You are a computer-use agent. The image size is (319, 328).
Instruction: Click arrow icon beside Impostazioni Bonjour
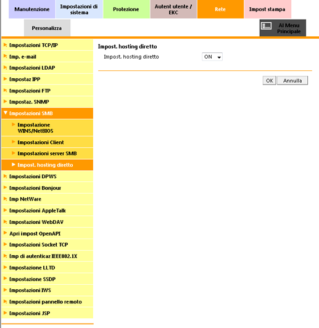6,187
